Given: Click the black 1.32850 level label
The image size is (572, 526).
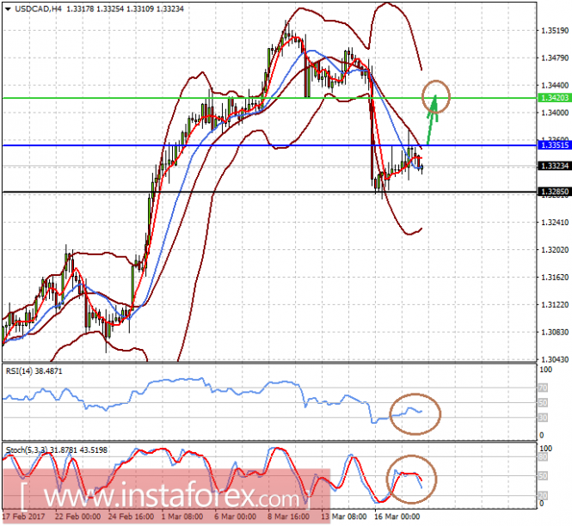Looking at the screenshot, I should [x=555, y=192].
